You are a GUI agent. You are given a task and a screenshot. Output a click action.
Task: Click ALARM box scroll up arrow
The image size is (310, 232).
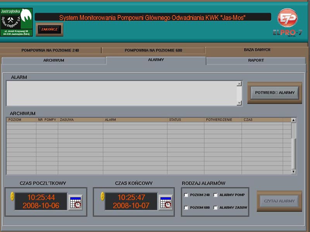click(x=239, y=84)
